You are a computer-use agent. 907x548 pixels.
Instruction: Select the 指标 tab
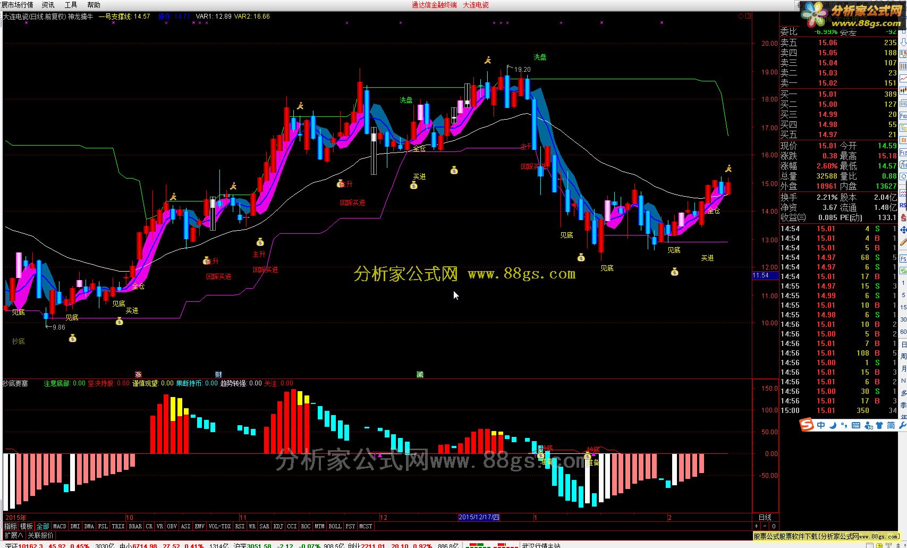pos(10,526)
